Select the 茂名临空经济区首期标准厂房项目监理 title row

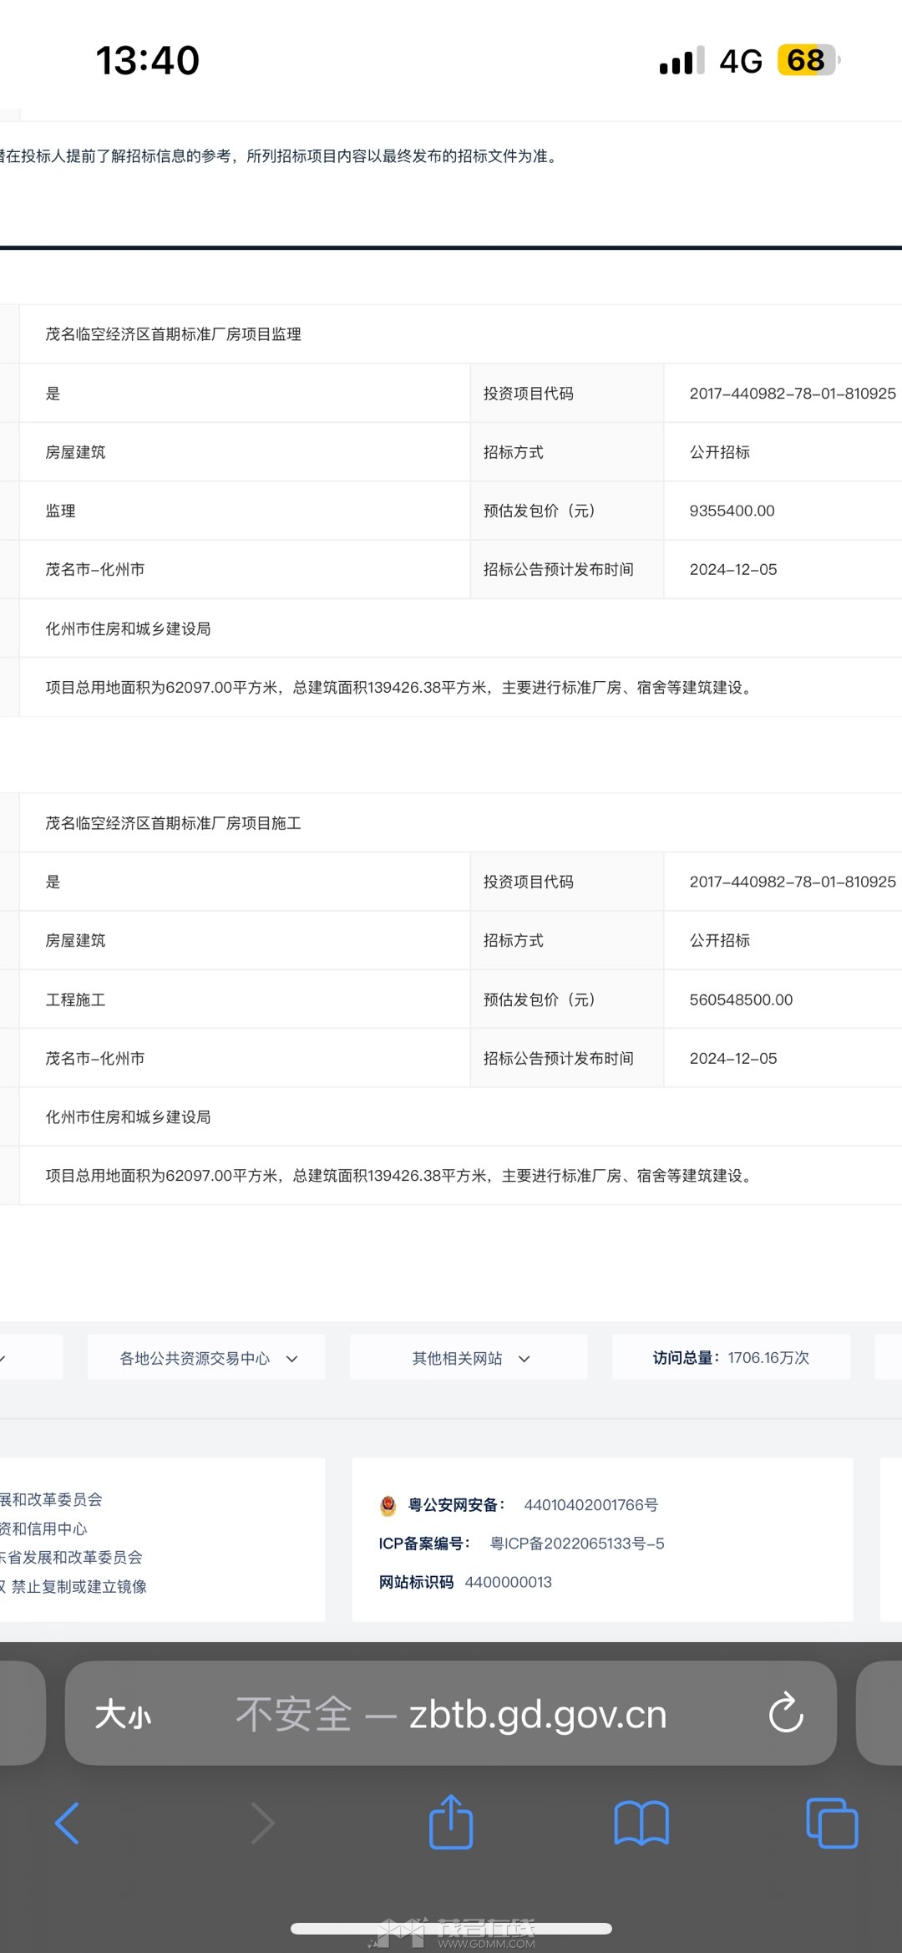[x=173, y=334]
